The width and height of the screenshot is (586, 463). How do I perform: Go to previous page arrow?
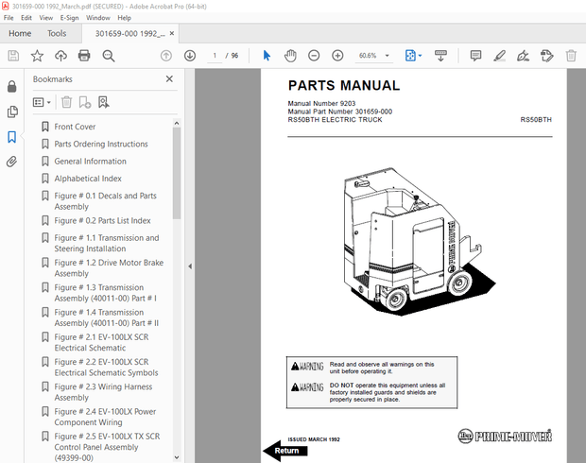pos(166,56)
